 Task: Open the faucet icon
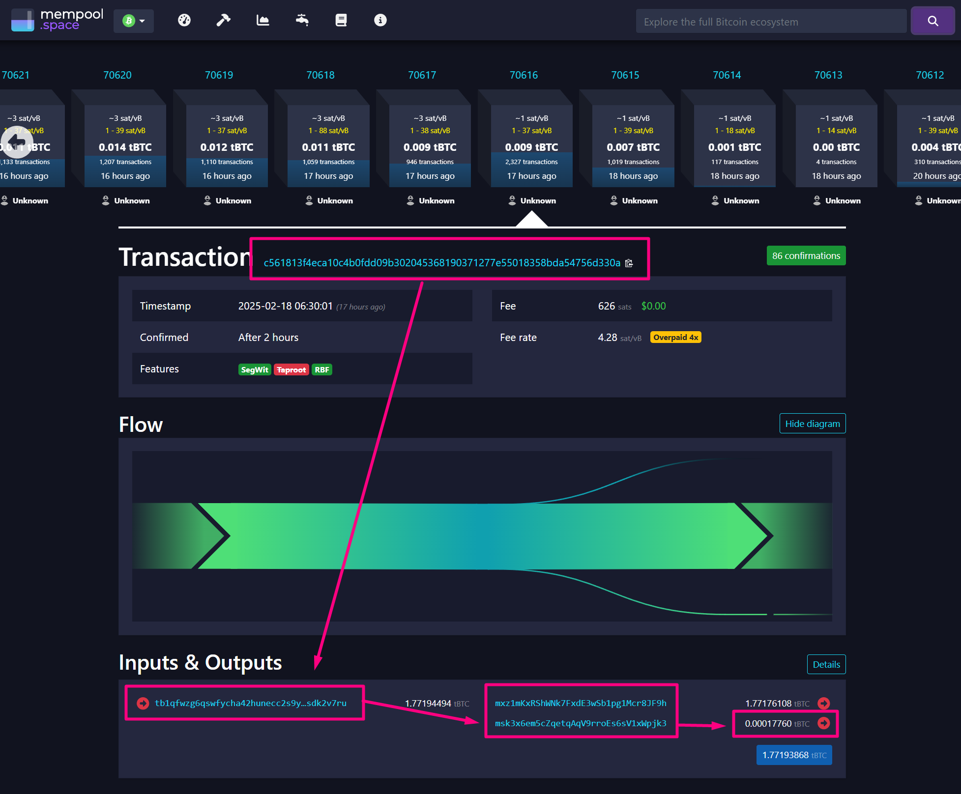[302, 20]
